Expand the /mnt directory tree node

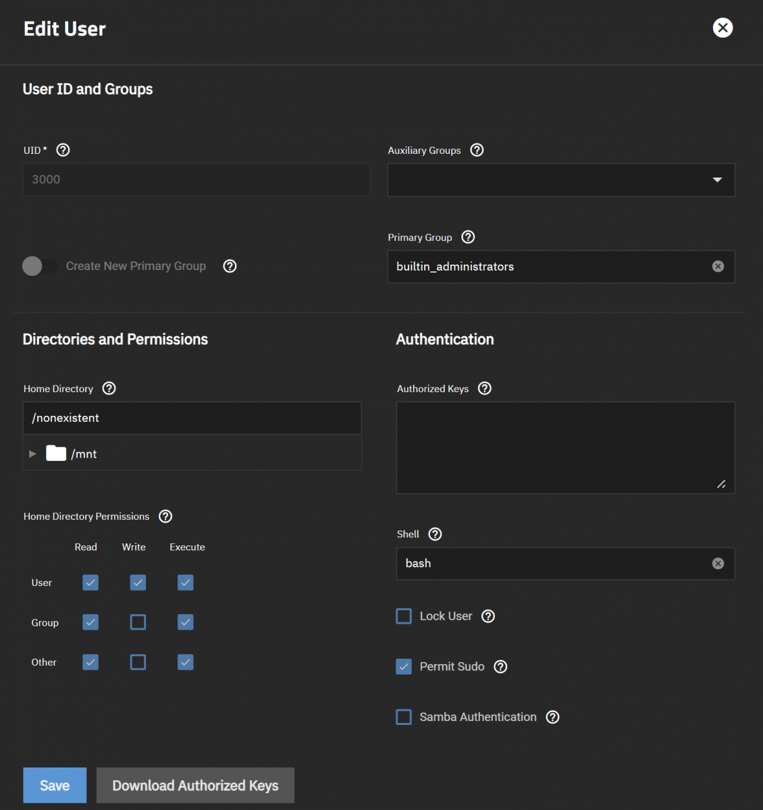tap(32, 454)
